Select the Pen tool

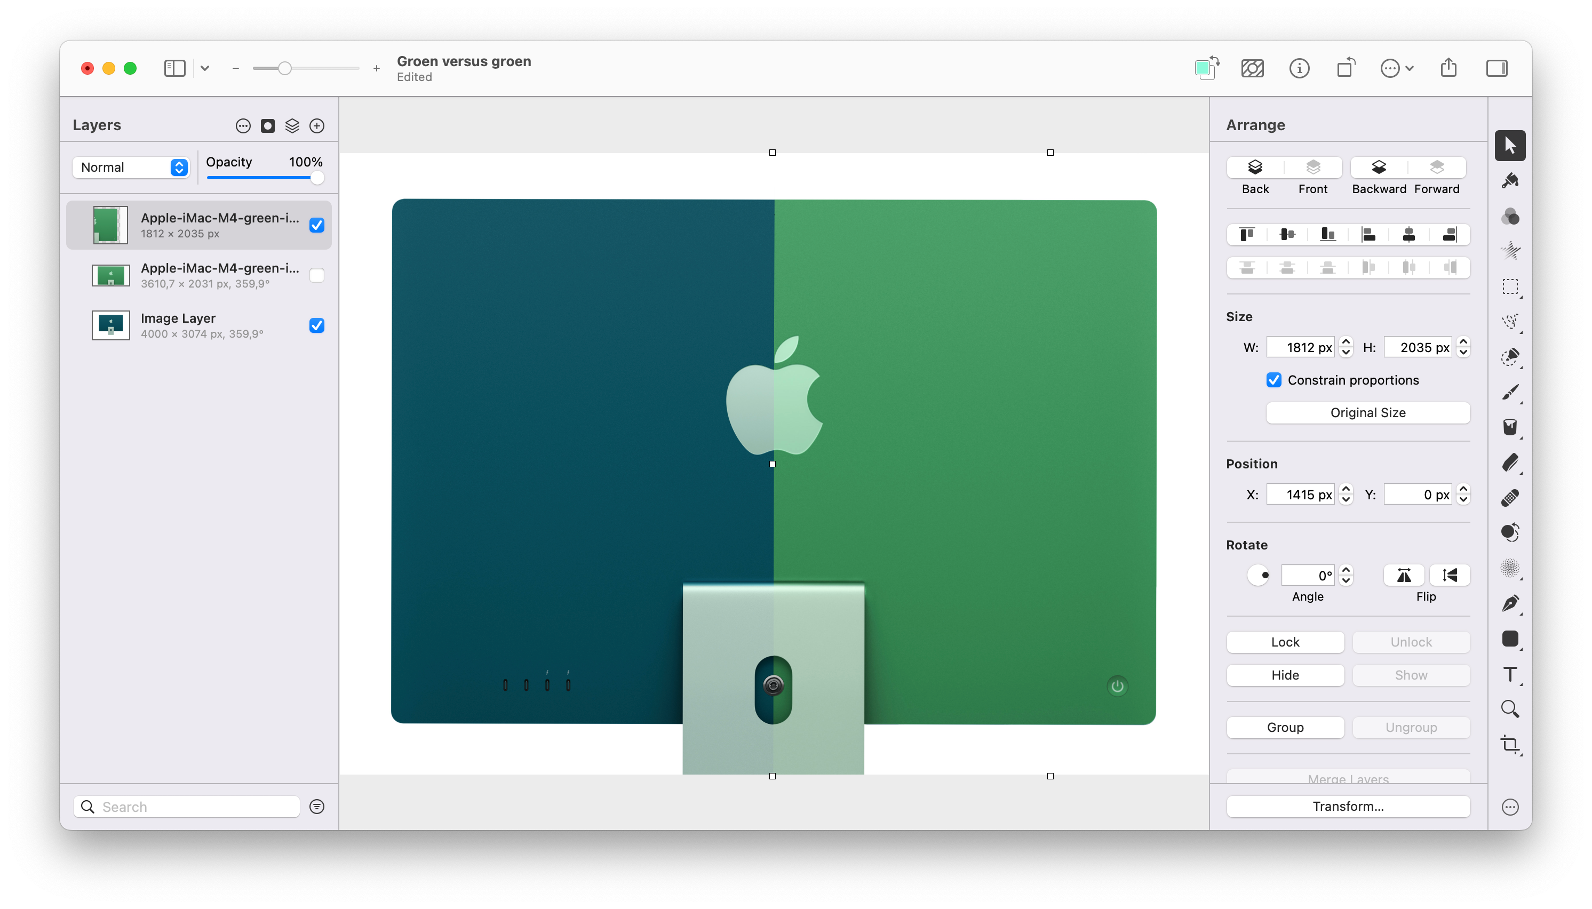pyautogui.click(x=1510, y=603)
